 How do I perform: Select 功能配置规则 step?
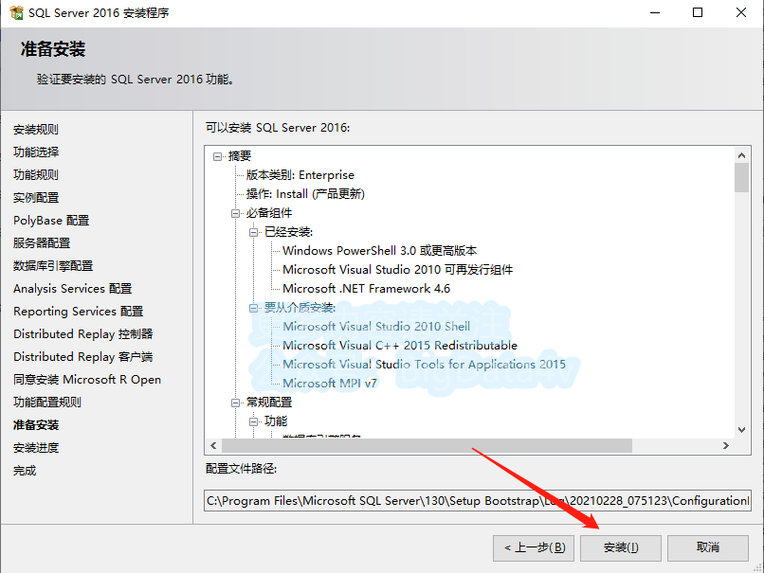point(47,403)
